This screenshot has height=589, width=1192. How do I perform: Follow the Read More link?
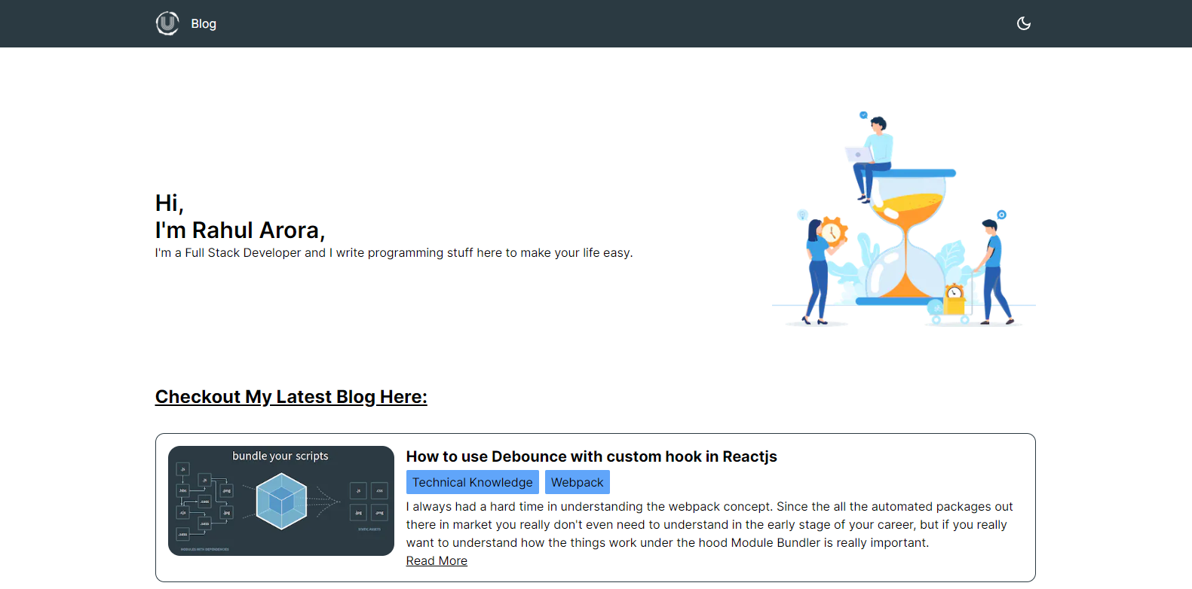click(437, 560)
